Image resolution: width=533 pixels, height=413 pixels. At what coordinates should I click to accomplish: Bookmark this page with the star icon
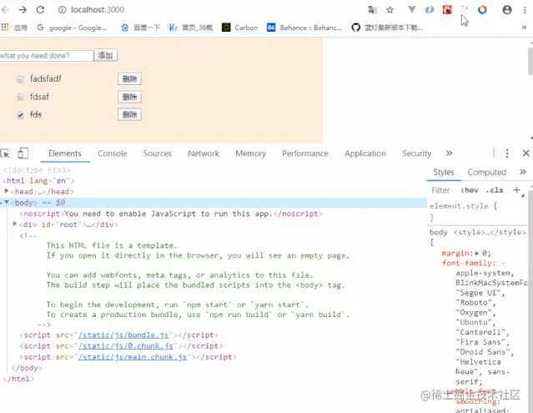point(390,10)
